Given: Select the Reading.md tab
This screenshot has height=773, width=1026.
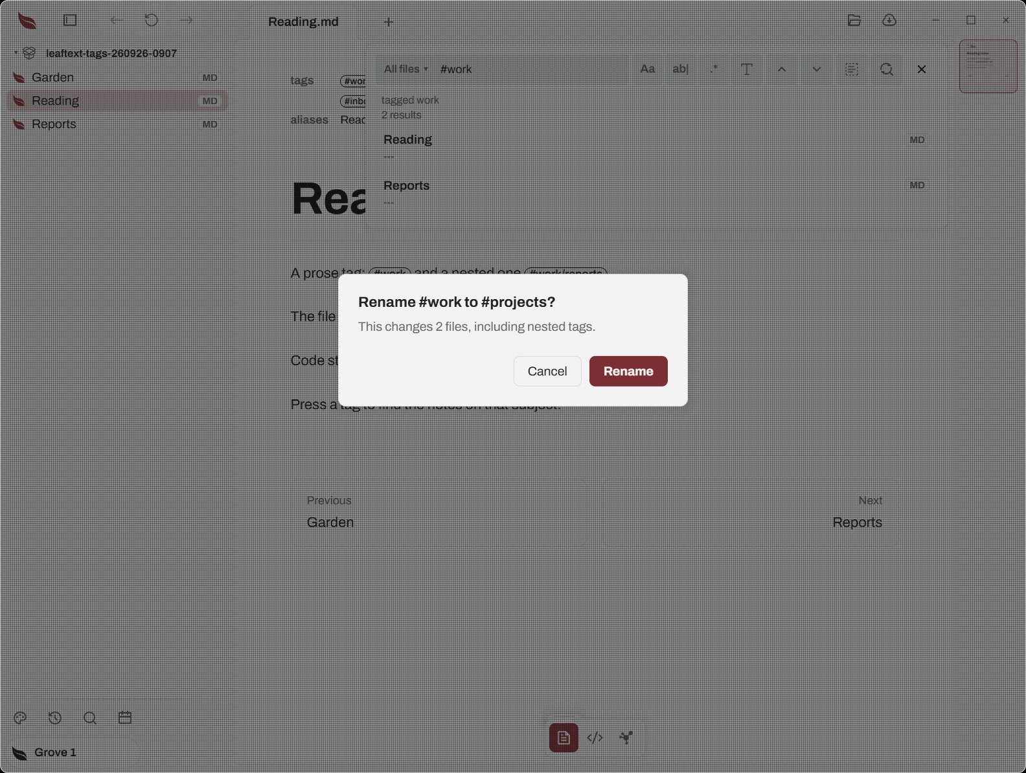Looking at the screenshot, I should click(x=303, y=21).
